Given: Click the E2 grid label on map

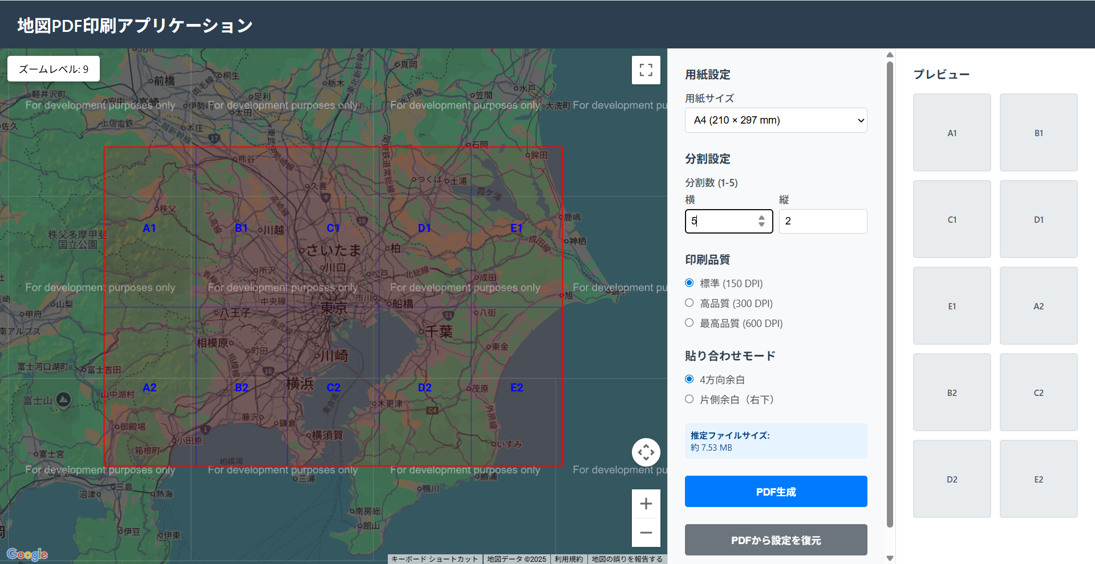Looking at the screenshot, I should (x=516, y=387).
